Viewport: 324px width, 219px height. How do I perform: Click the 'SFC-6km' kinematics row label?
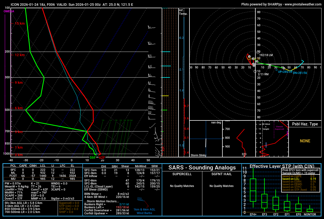click(90, 180)
